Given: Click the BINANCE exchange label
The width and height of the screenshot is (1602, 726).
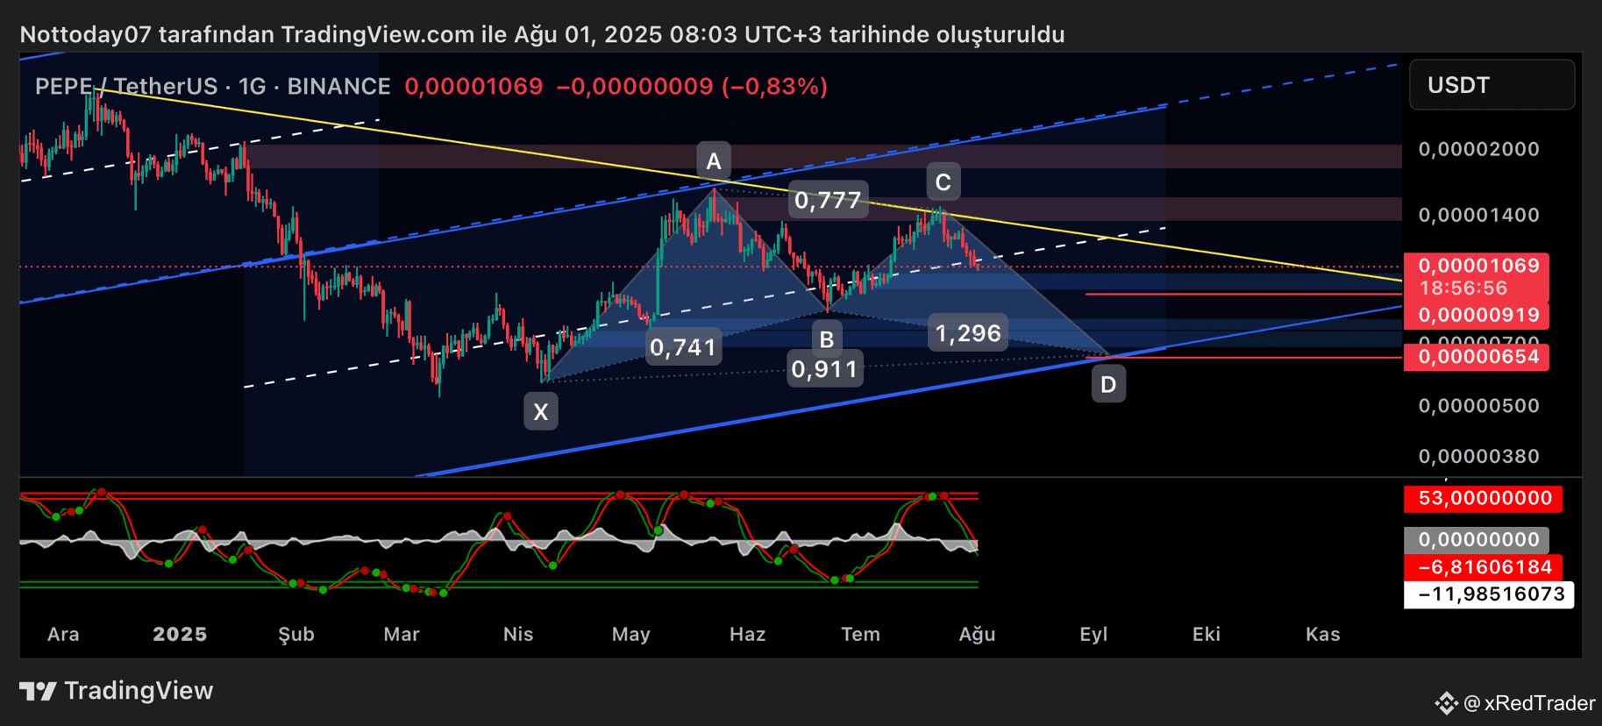Looking at the screenshot, I should (338, 86).
